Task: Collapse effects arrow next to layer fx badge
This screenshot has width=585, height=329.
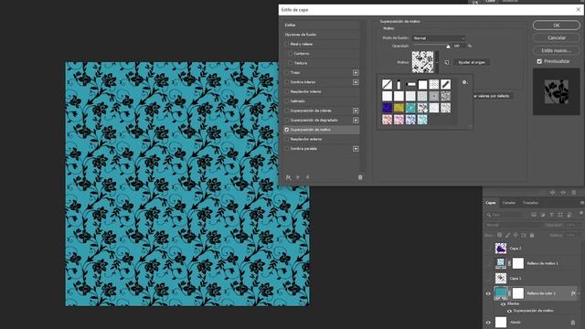Action: tap(579, 293)
